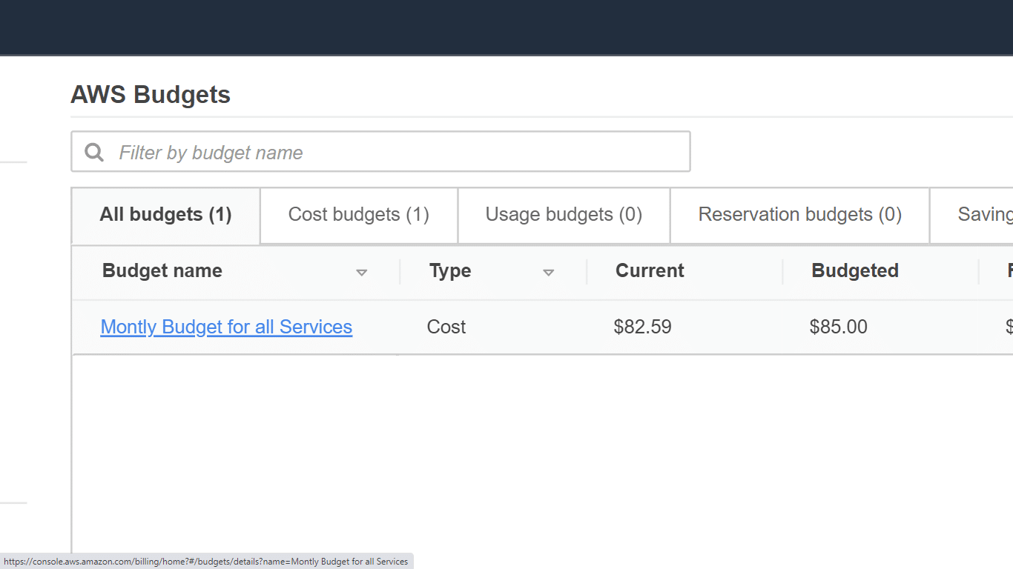Click the AWS Budgets heading
The width and height of the screenshot is (1013, 569).
tap(151, 95)
